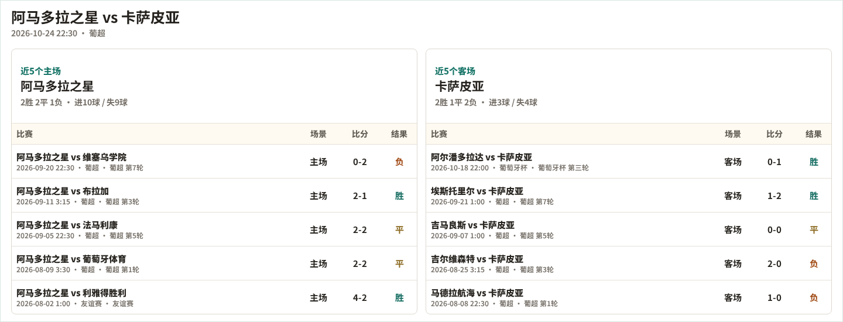Click score 1-2 in 埃斯托里尔 row
Viewport: 843px width, 322px height.
click(775, 196)
